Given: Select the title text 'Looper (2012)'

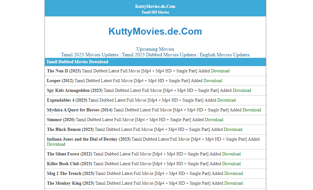Looking at the screenshot, I should pyautogui.click(x=60, y=81).
